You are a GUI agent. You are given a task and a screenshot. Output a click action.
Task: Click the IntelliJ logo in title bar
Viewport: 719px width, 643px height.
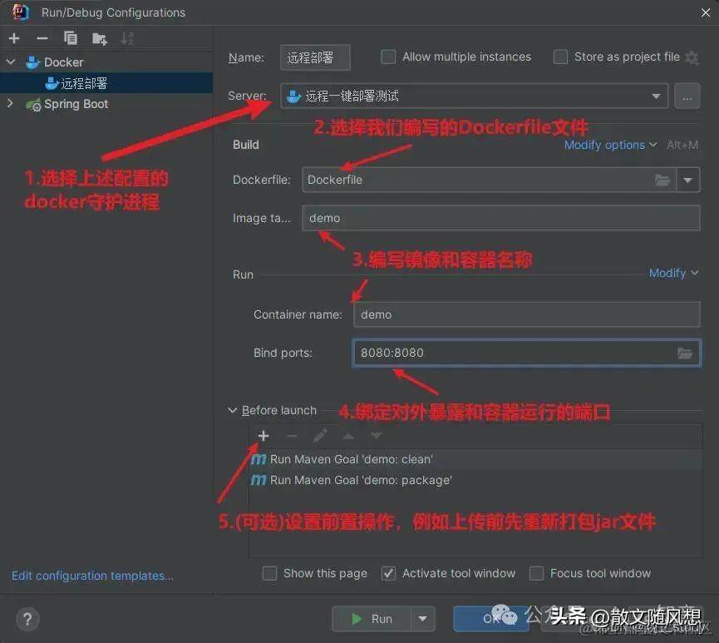(x=20, y=12)
